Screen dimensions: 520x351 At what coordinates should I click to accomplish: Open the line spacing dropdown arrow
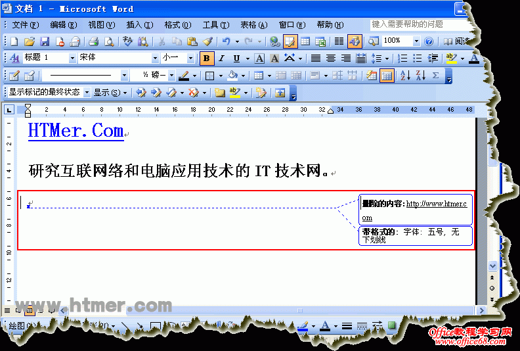pos(387,59)
